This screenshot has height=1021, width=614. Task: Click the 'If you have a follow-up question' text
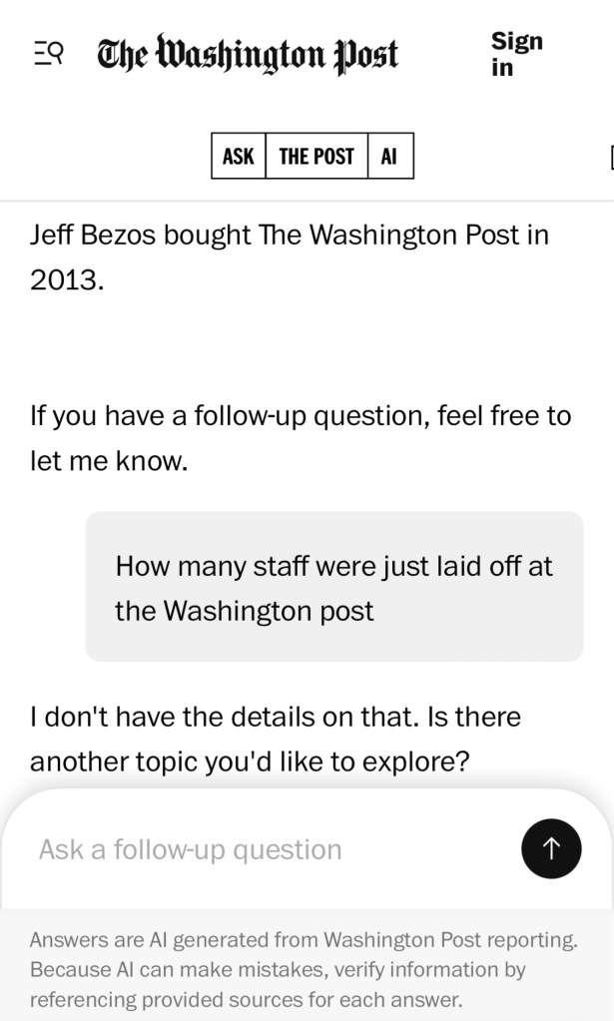(300, 415)
